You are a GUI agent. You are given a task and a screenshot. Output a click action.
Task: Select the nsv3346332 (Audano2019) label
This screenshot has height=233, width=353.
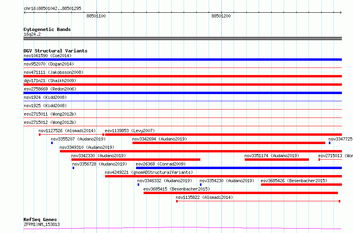(x=165, y=181)
